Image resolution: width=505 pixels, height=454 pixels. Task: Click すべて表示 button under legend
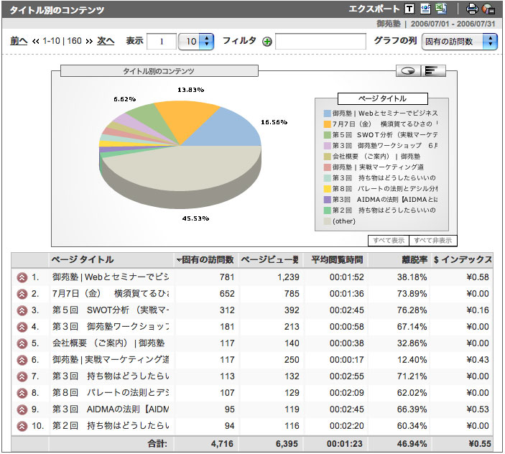(389, 241)
